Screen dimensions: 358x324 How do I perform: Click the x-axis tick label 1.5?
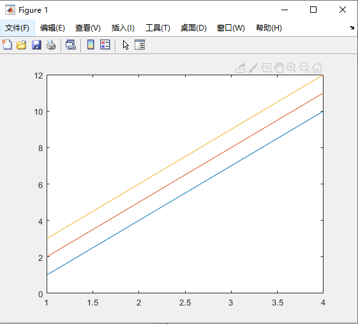click(93, 303)
